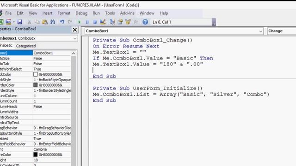Click the empty ColumnWidths value field
This screenshot has width=296, height=166.
pos(52,112)
